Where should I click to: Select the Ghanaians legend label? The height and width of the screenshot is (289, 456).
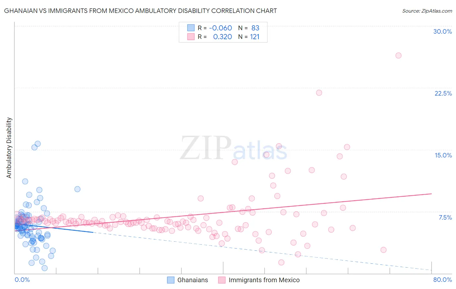click(193, 280)
